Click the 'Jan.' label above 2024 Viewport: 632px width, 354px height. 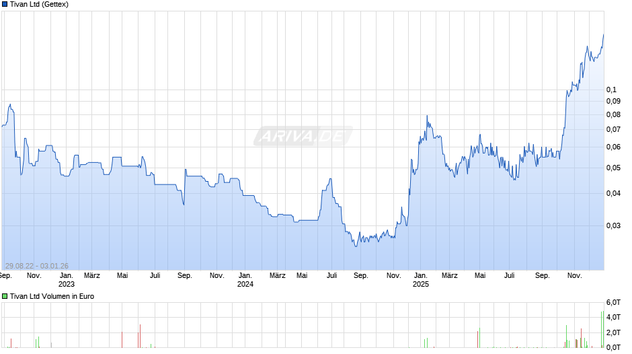tap(245, 276)
